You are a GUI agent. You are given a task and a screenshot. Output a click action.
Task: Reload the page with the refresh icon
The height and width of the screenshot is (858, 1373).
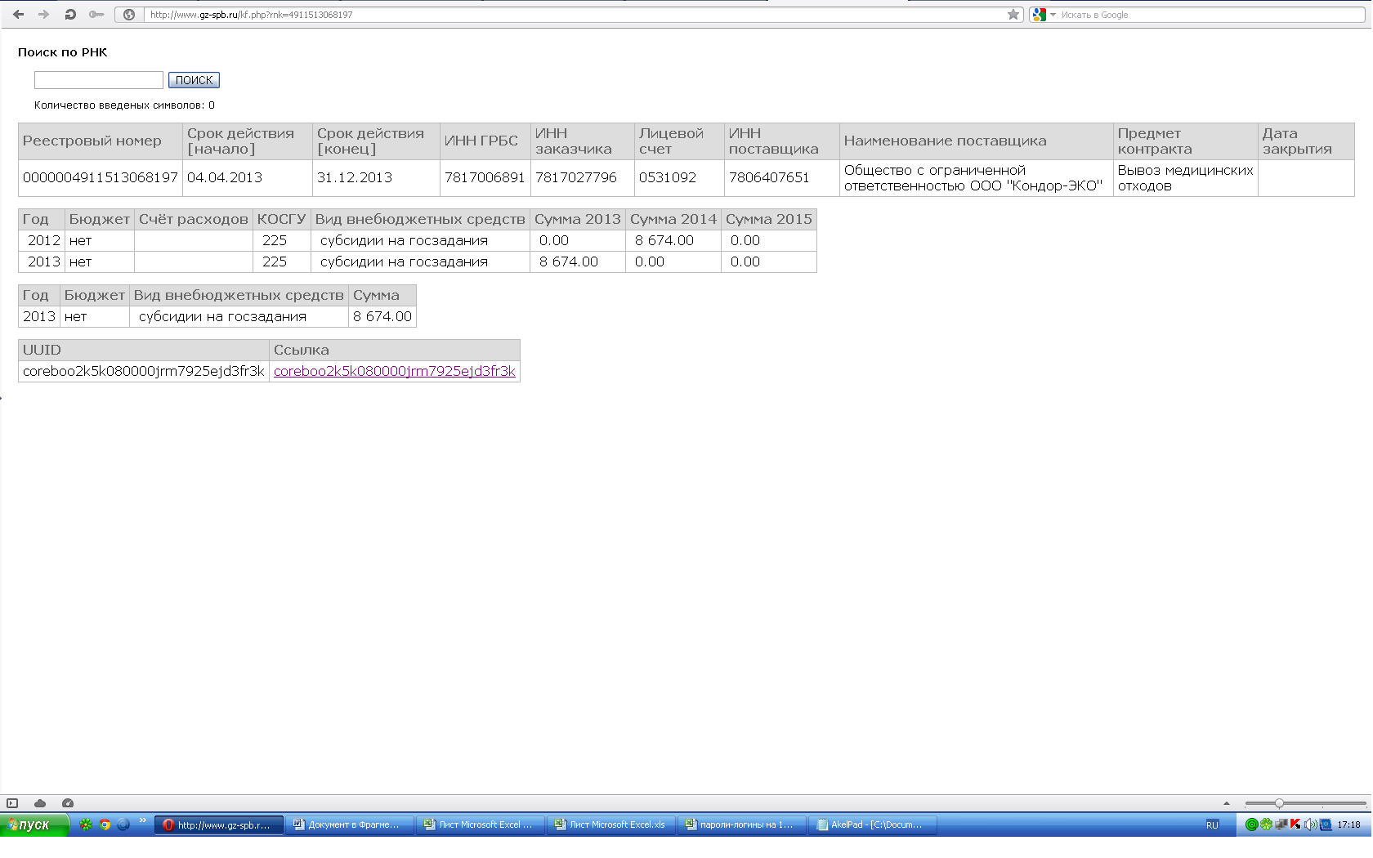pyautogui.click(x=70, y=15)
